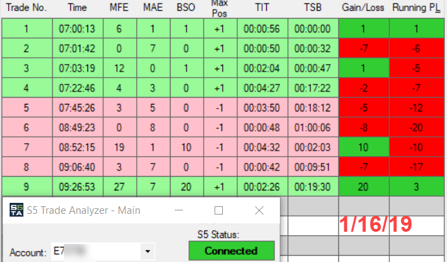Open the Account dropdown arrow
The image size is (447, 262).
(x=147, y=252)
